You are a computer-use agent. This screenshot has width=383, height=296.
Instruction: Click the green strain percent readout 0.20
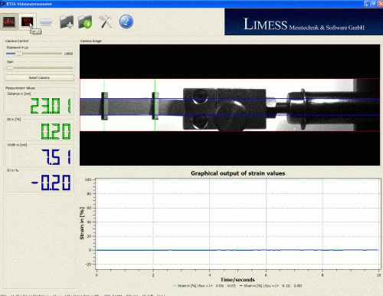[56, 131]
